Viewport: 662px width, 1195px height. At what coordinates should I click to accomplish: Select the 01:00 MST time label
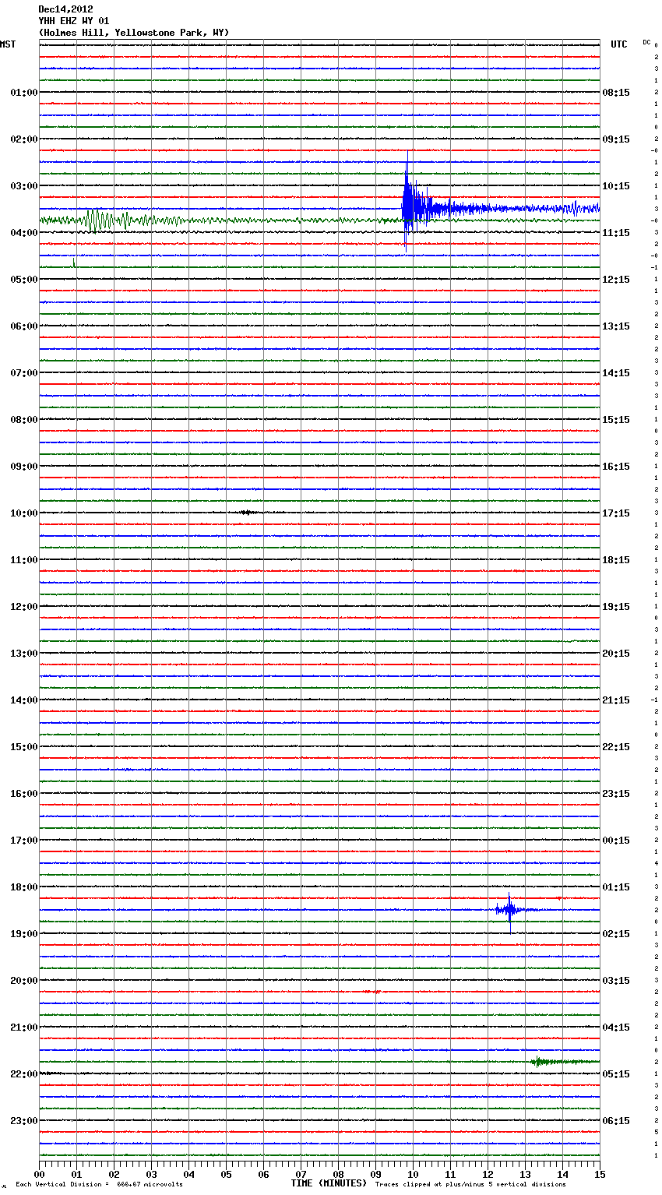[x=24, y=93]
